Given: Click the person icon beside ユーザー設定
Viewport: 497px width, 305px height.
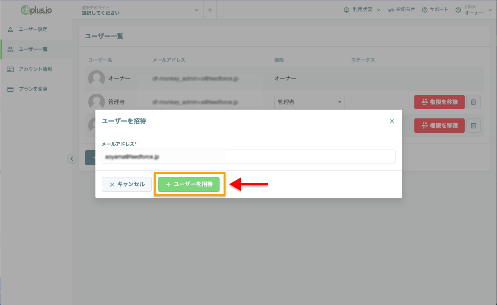Looking at the screenshot, I should 10,30.
